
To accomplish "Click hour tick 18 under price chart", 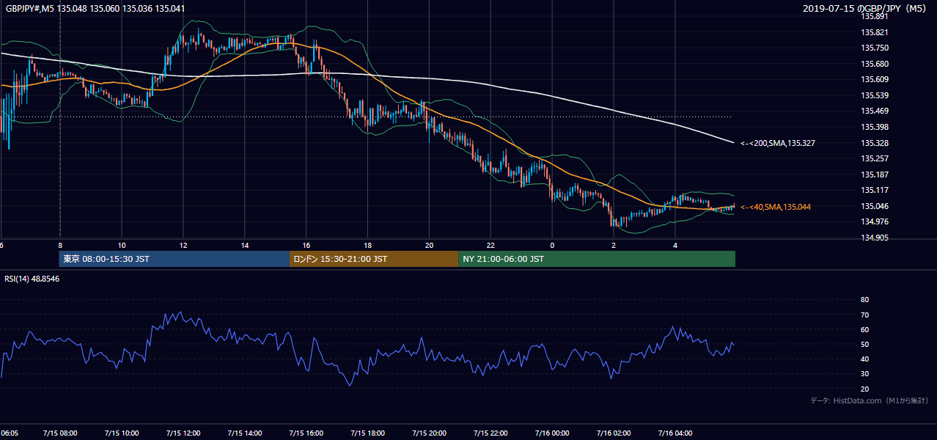I will [368, 245].
